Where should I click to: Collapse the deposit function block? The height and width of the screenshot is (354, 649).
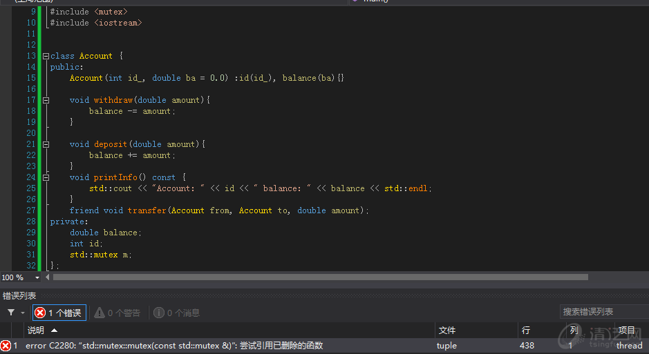46,144
